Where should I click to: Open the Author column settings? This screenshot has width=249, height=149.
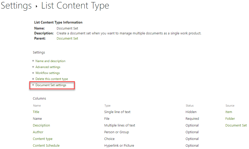pyautogui.click(x=38, y=132)
